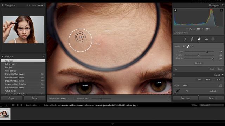Screen dimensions: 225x126
Task: Enable HDR editing button
Action: coord(218,80)
